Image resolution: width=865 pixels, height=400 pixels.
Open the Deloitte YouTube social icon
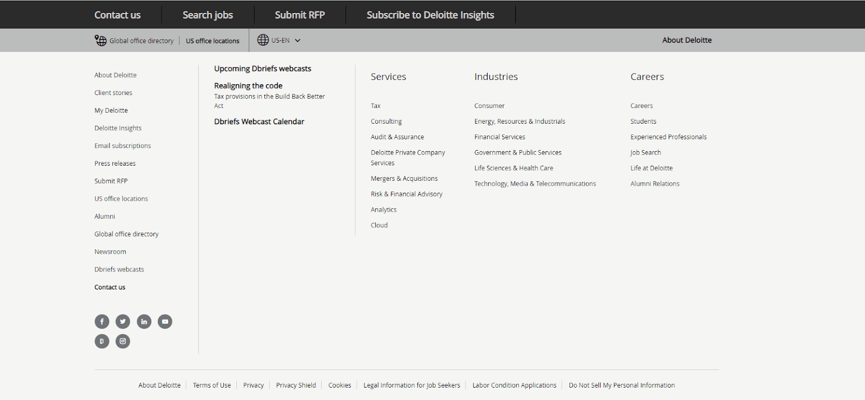tap(165, 322)
